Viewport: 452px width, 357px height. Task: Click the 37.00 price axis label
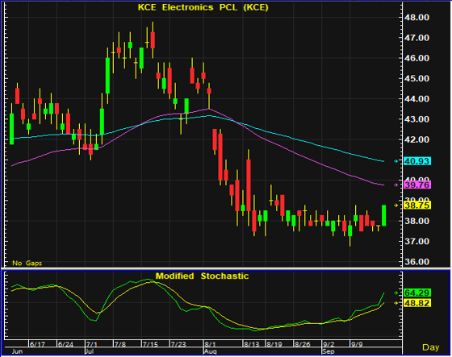[416, 241]
